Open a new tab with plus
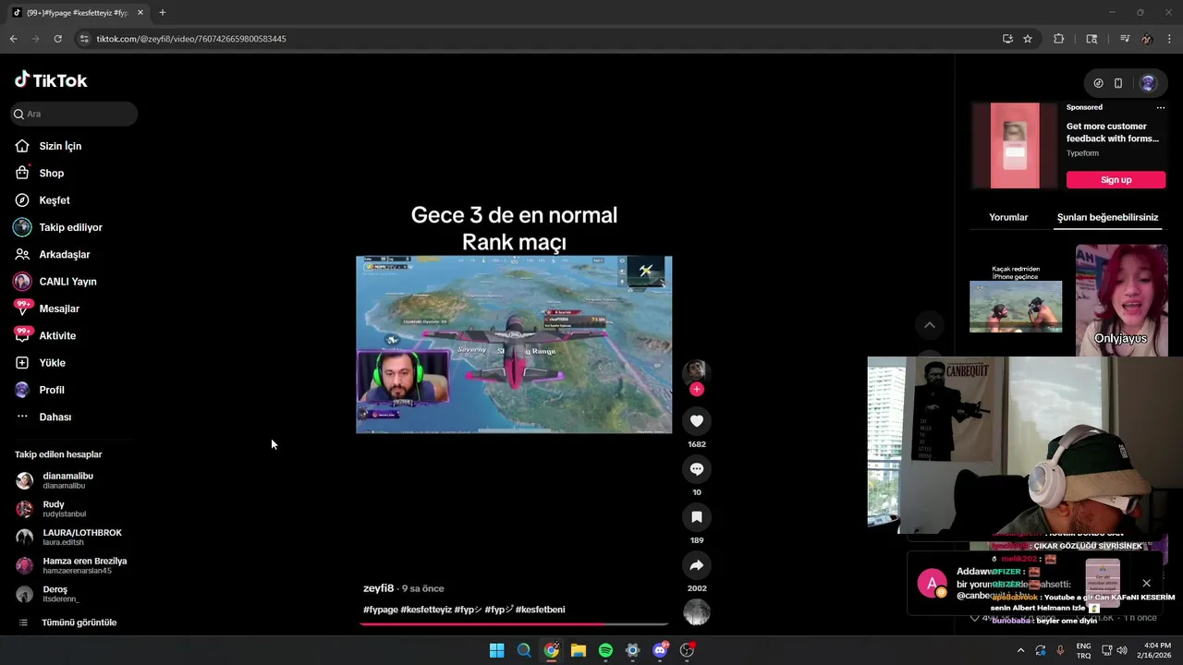The width and height of the screenshot is (1183, 665). point(163,13)
